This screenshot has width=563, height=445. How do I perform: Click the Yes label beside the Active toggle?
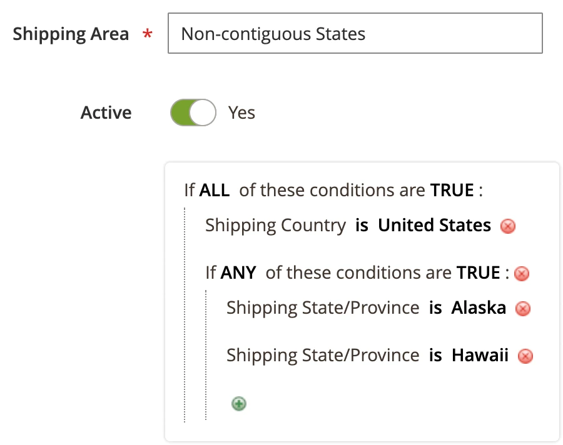point(241,112)
